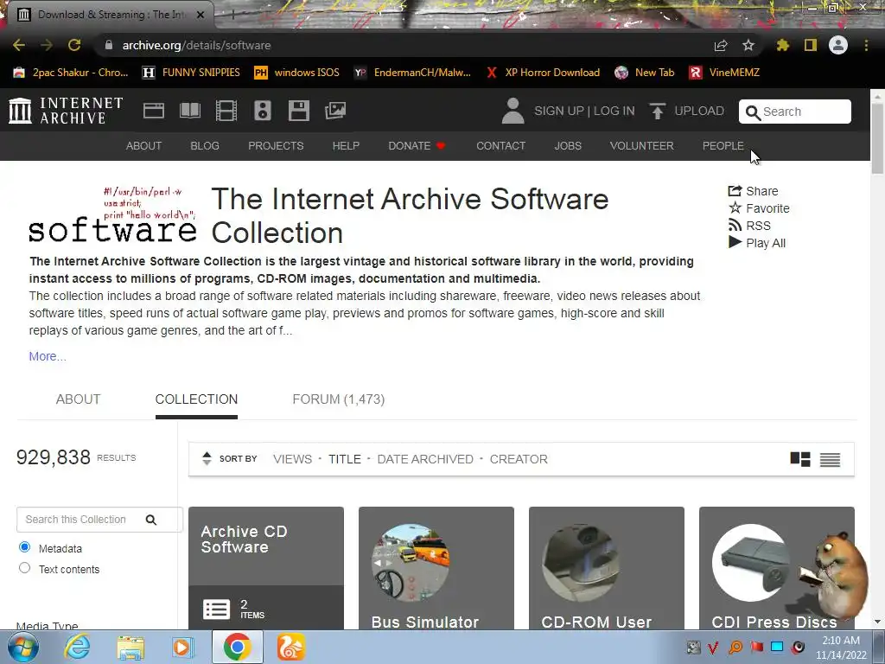
Task: Open the ABOUT tab
Action: point(78,399)
